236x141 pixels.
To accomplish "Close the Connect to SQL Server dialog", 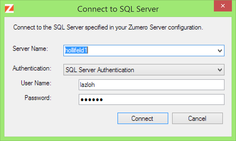I will coord(223,6).
